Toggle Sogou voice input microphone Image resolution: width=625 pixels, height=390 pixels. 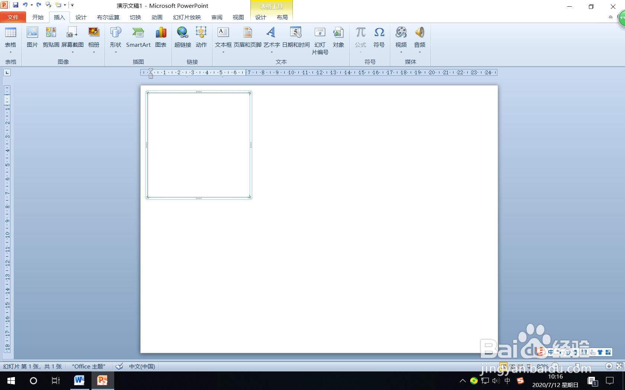576,352
